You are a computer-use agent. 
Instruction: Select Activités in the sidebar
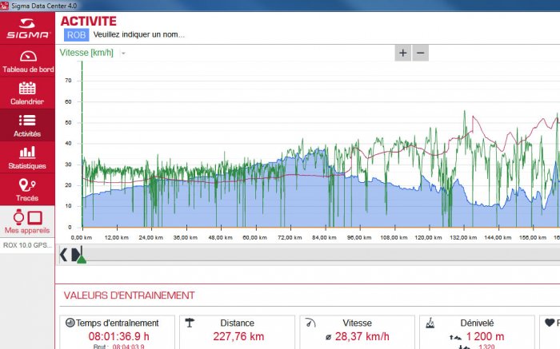[27, 125]
